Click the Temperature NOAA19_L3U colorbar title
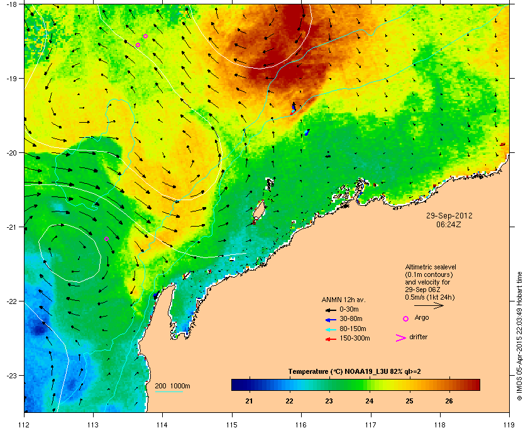Viewport: 528px width, 428px height. (355, 372)
